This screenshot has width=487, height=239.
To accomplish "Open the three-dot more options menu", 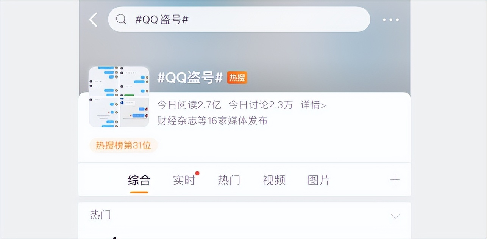I will (391, 20).
